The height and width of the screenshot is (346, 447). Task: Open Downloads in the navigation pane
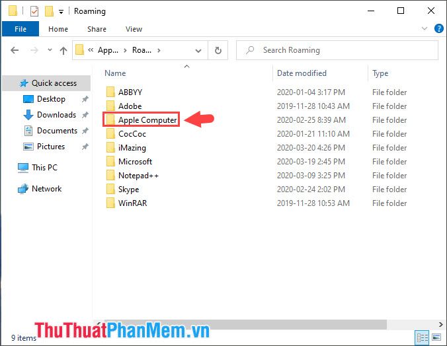click(56, 115)
